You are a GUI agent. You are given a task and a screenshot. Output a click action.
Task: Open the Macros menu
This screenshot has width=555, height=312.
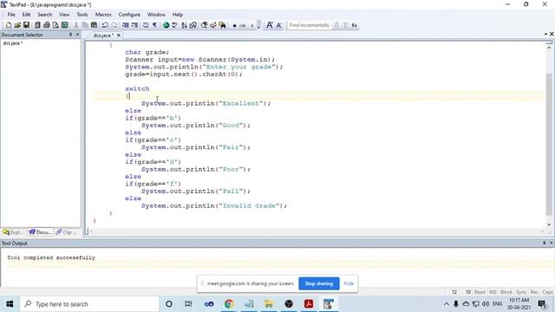coord(103,15)
